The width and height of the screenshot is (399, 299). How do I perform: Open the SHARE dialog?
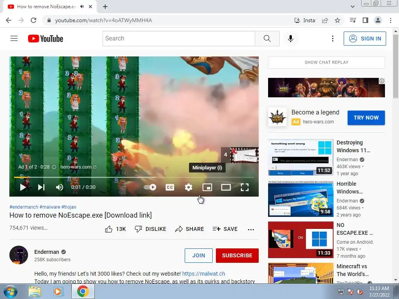[x=190, y=229]
